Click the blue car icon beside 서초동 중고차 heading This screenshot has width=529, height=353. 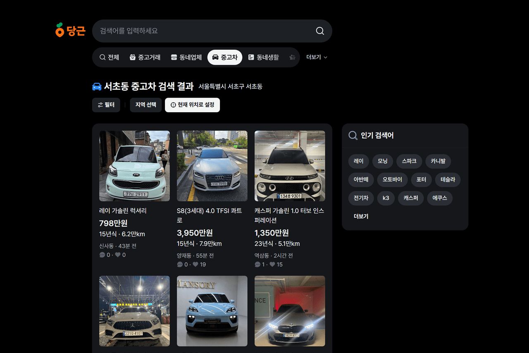pyautogui.click(x=97, y=86)
